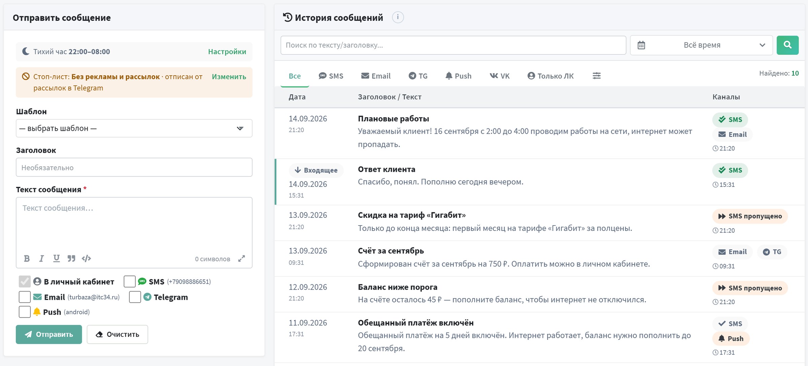Click the green search magnifier button

tap(787, 45)
